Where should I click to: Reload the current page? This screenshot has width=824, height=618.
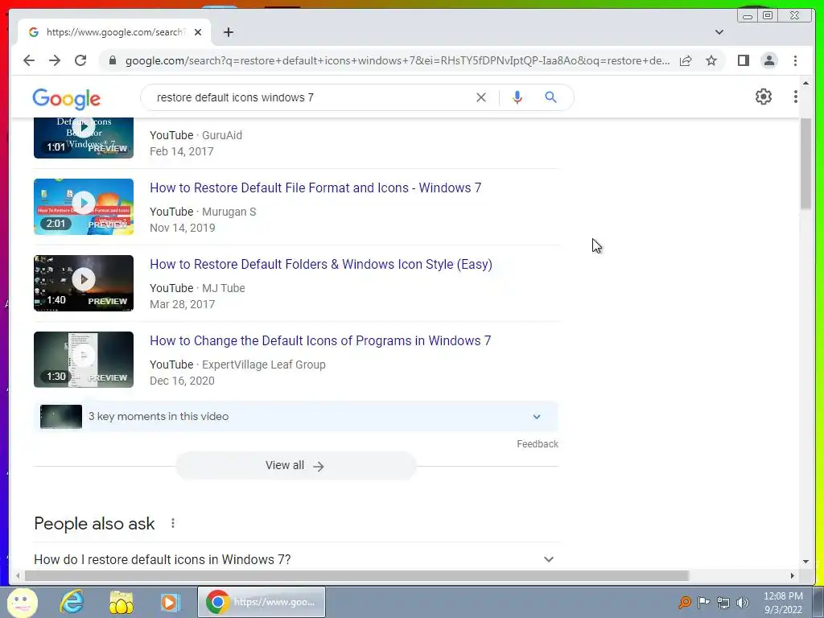click(x=80, y=60)
